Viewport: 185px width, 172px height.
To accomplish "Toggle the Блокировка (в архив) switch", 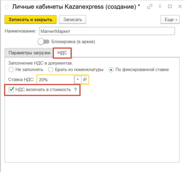I will pyautogui.click(x=44, y=42).
